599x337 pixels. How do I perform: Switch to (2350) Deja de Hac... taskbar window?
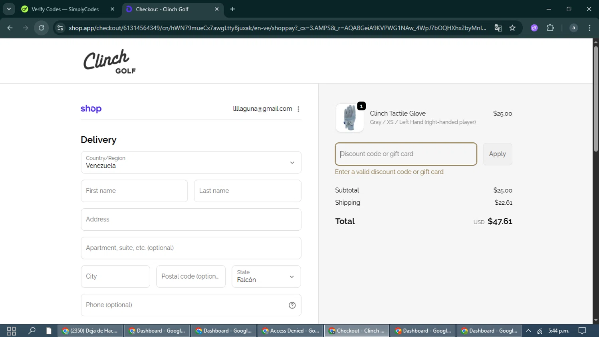[90, 331]
